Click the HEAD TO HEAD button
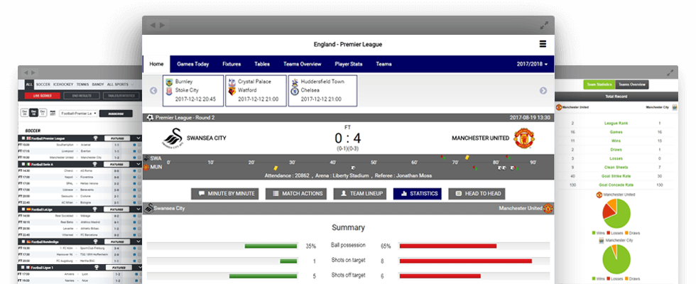Screen dimensions: 696x284 tap(477, 194)
